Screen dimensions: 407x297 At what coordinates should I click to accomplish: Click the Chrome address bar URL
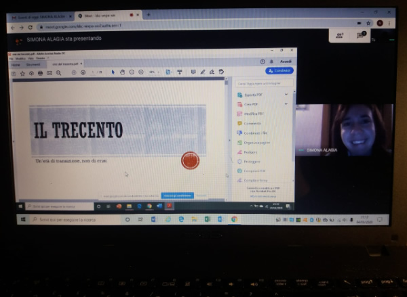point(83,26)
